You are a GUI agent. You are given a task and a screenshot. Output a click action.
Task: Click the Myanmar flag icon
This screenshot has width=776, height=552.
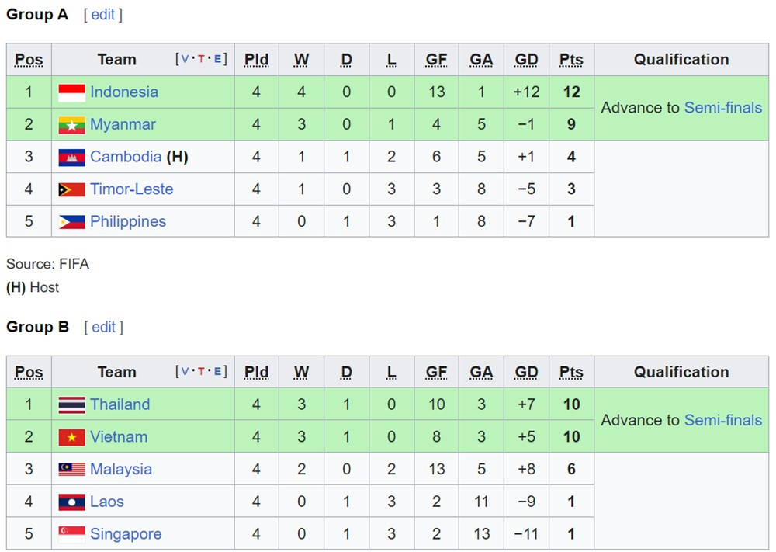pos(71,125)
